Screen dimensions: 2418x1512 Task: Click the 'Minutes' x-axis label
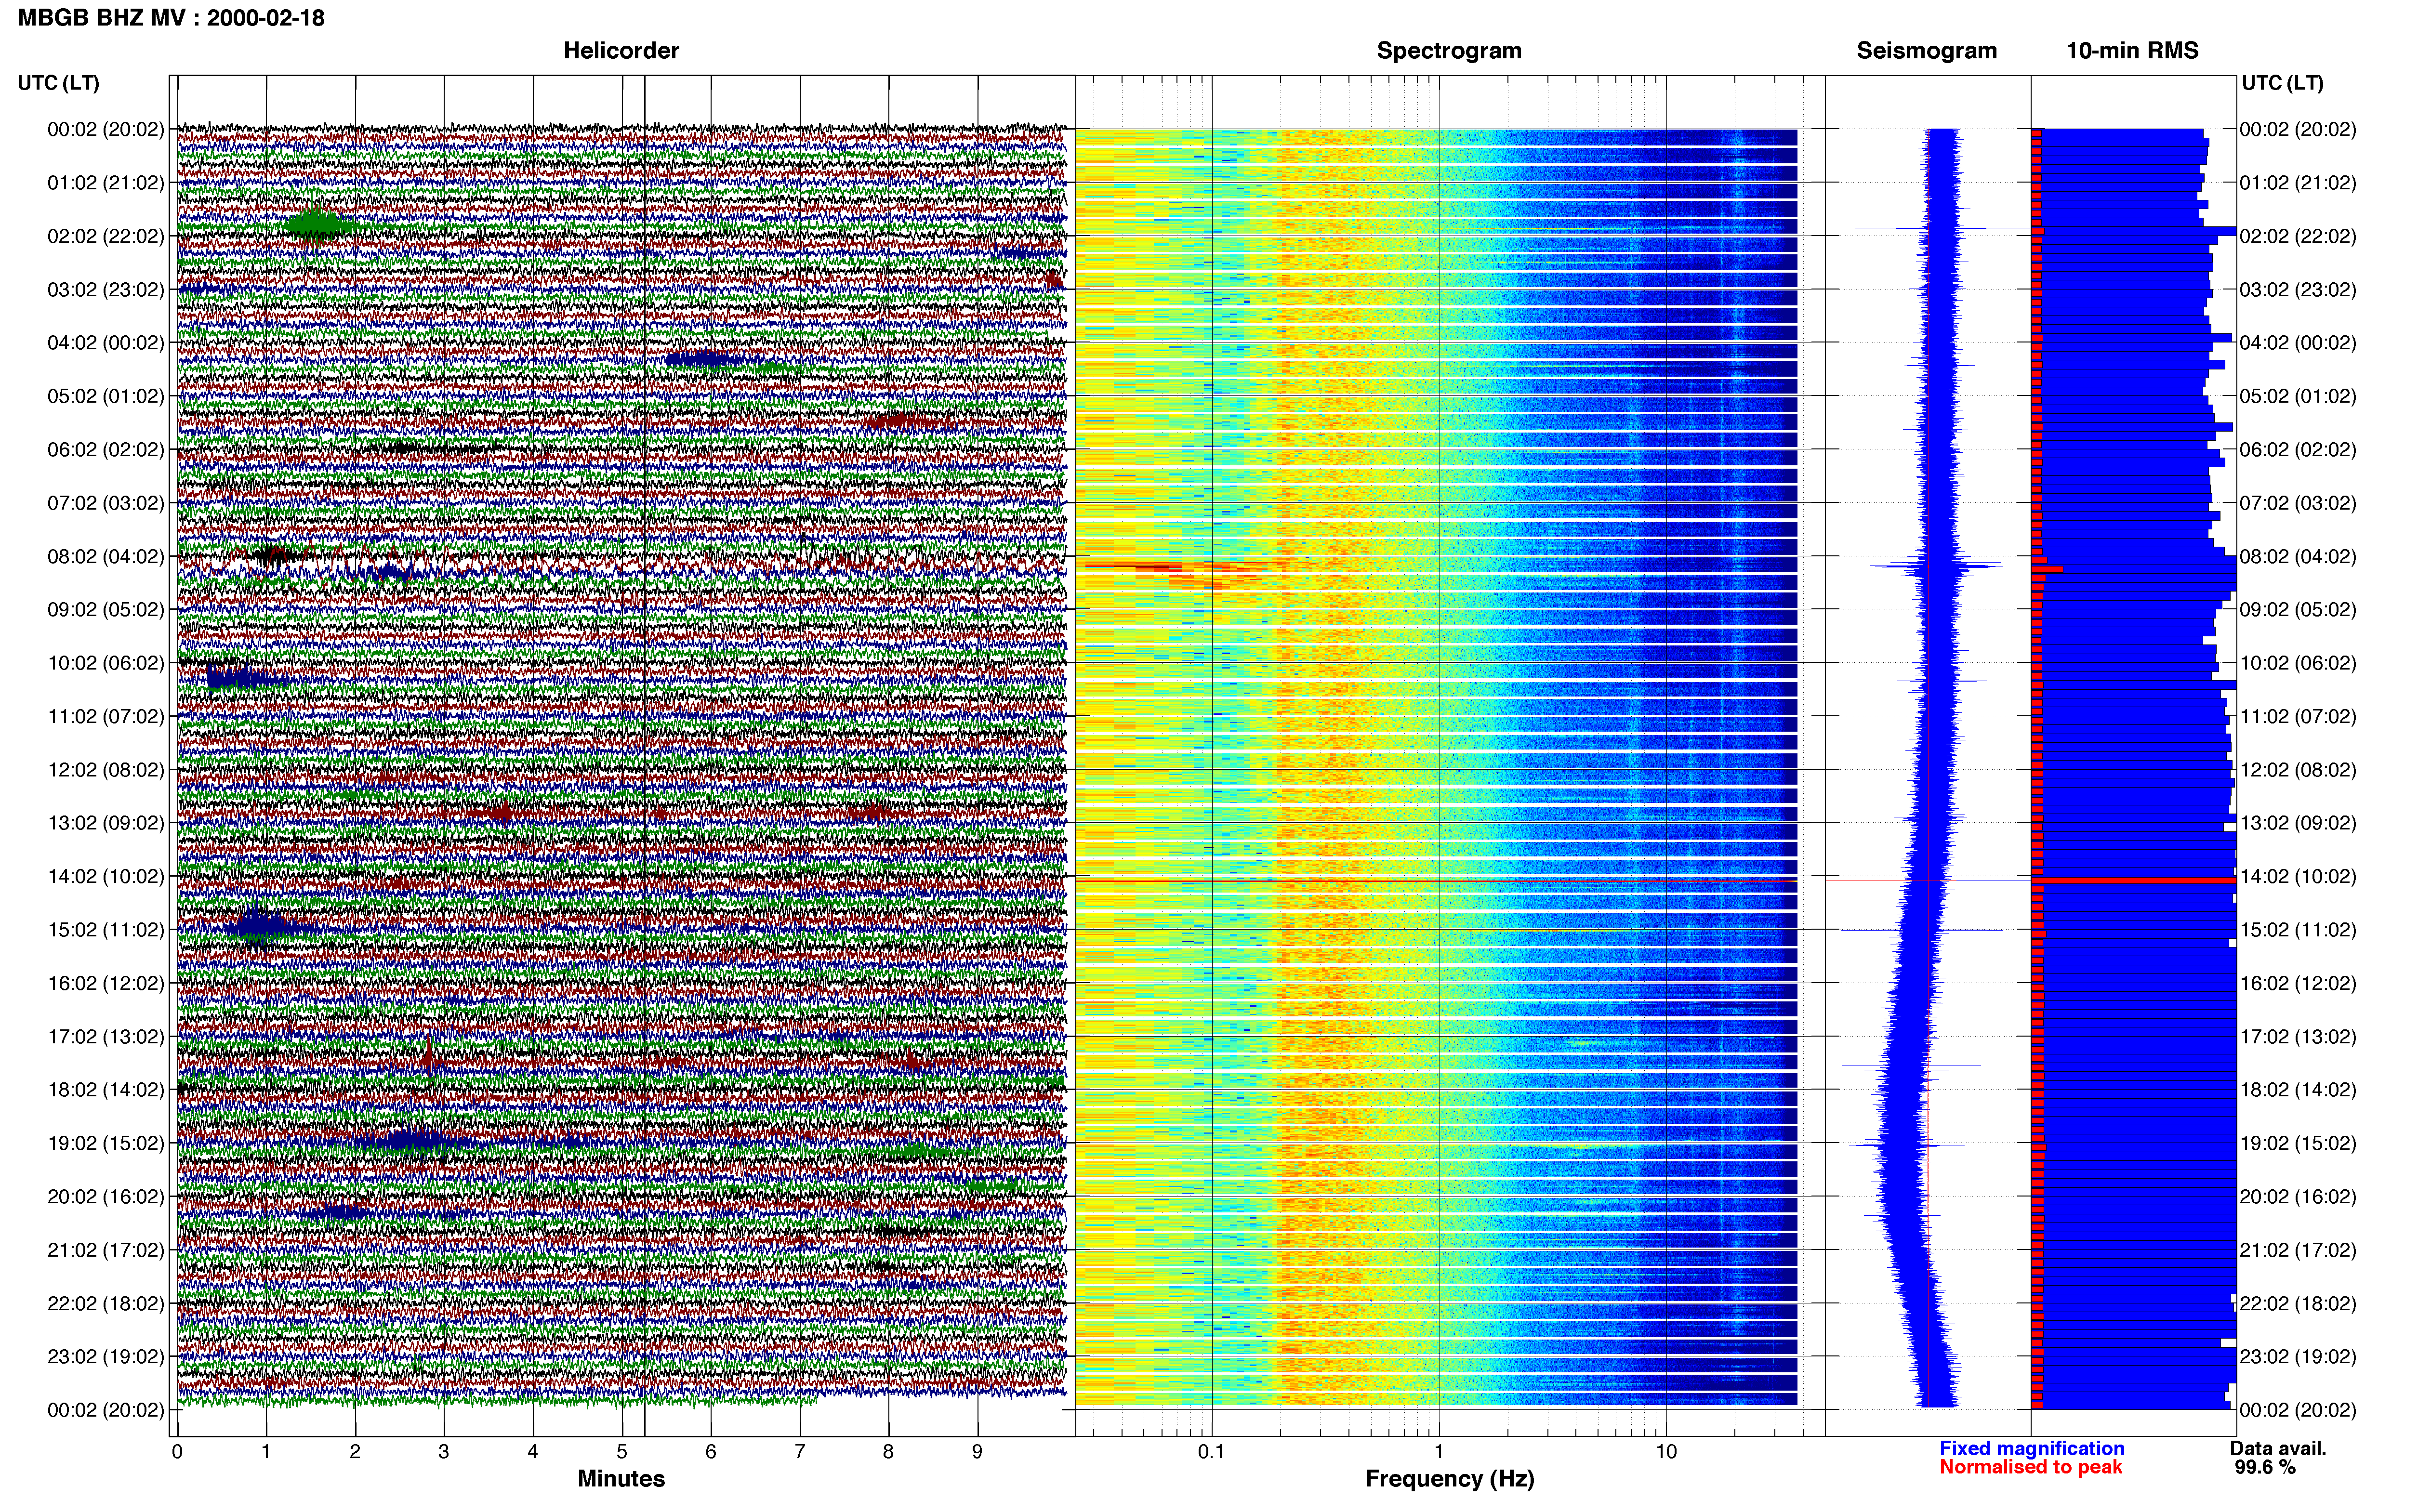pyautogui.click(x=621, y=1479)
